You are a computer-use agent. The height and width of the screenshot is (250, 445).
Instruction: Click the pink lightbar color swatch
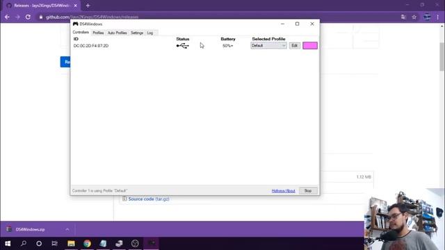tap(310, 46)
